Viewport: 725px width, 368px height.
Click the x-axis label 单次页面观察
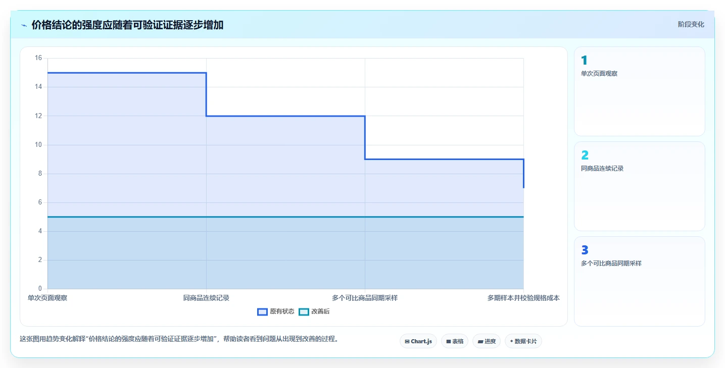tap(47, 298)
